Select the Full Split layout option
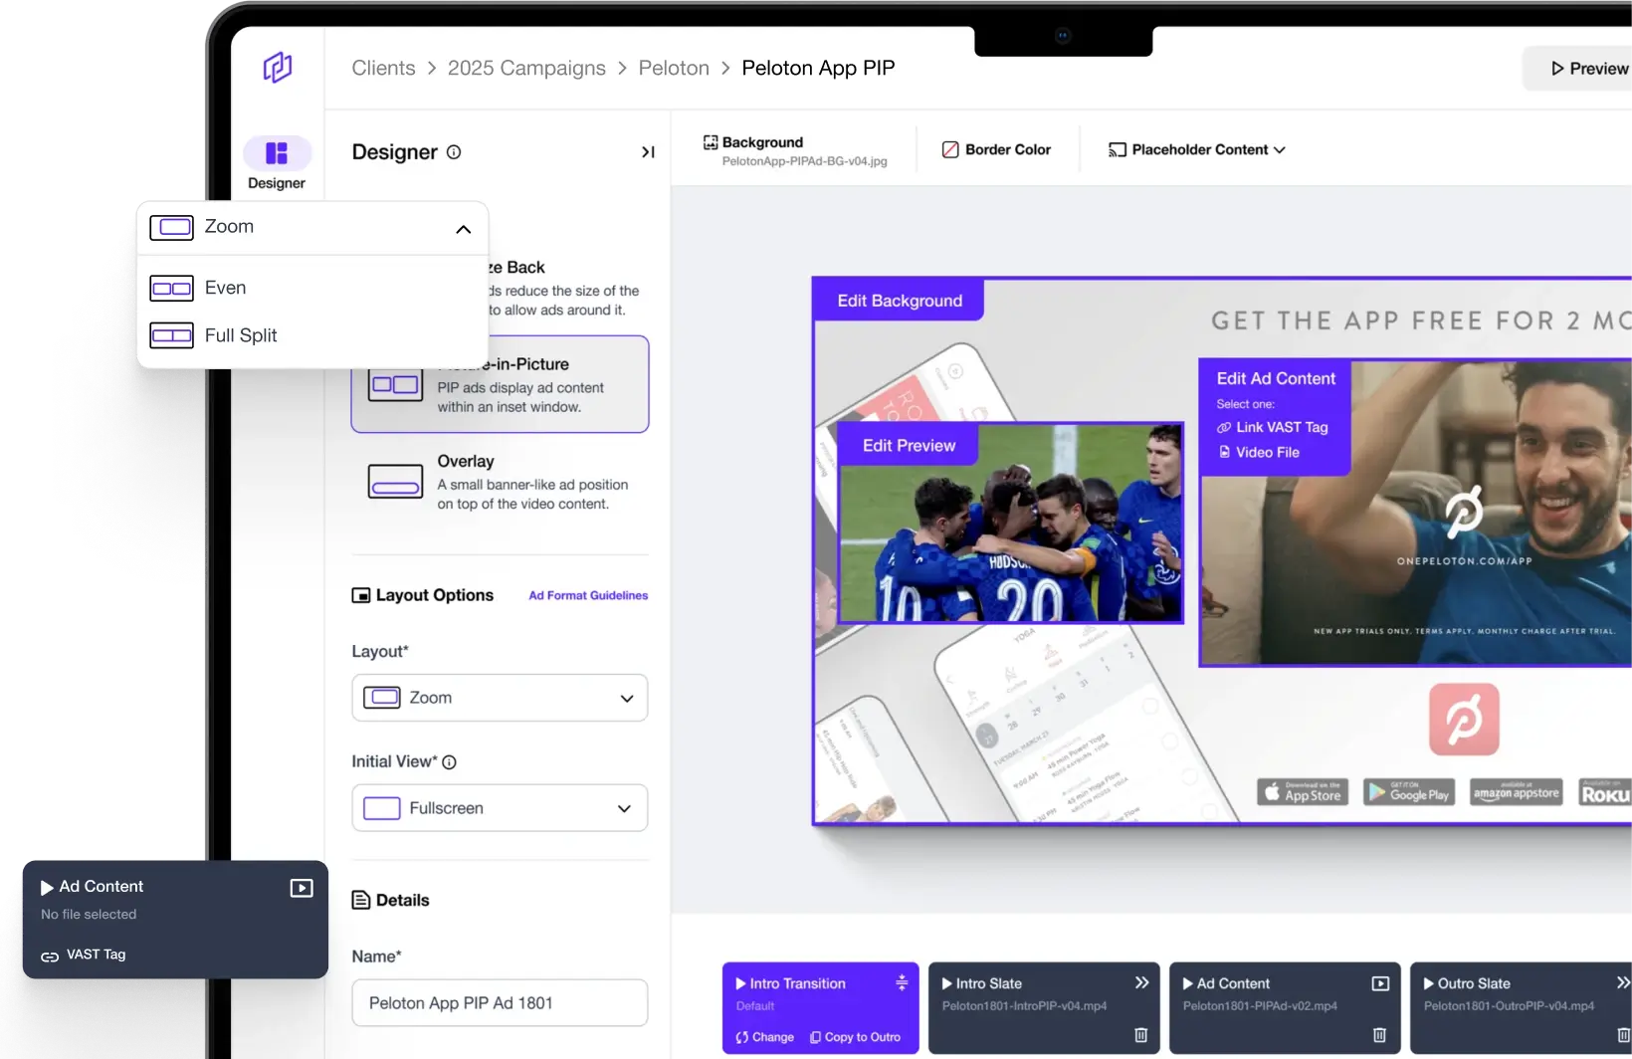This screenshot has height=1059, width=1632. [x=312, y=335]
